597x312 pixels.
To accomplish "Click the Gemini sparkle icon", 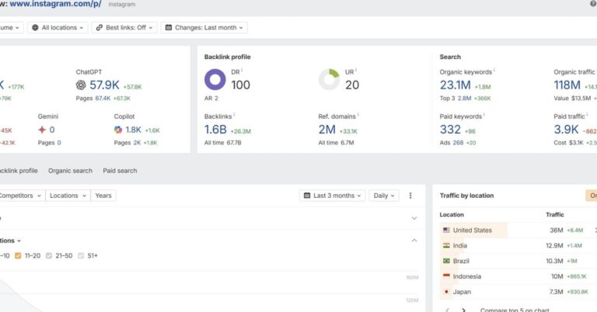I will pos(42,130).
